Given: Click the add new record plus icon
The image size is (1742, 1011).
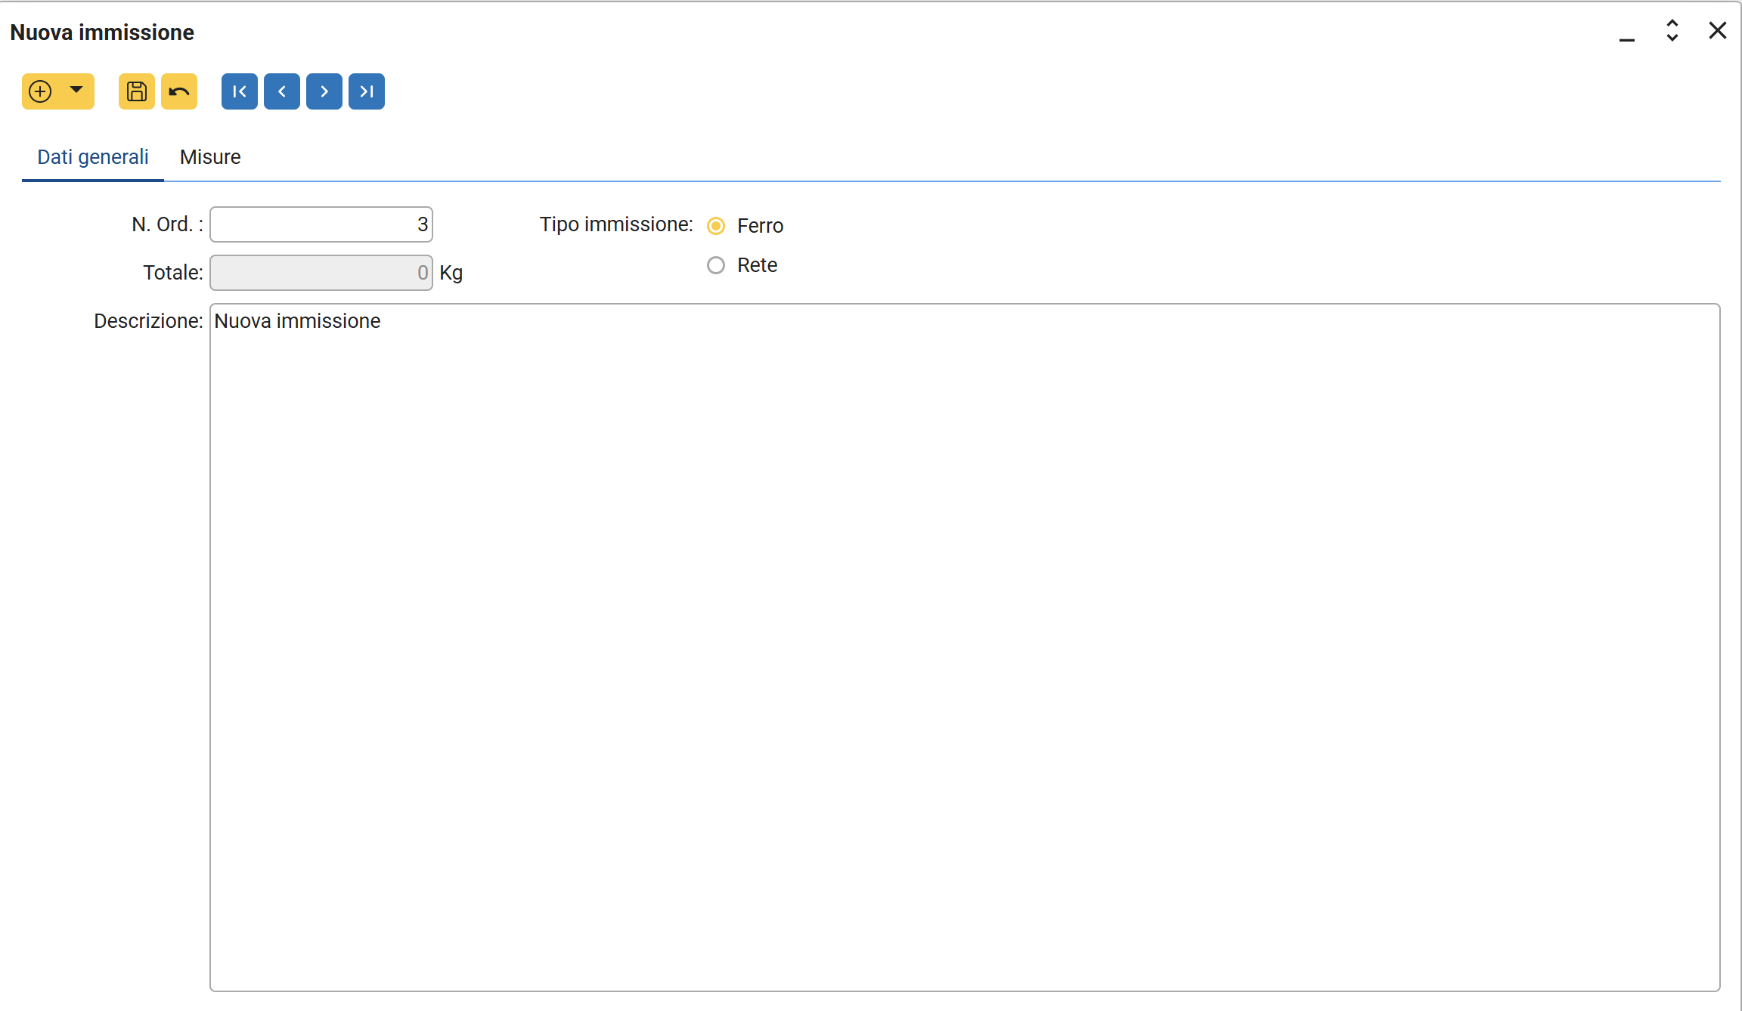Looking at the screenshot, I should pyautogui.click(x=40, y=91).
